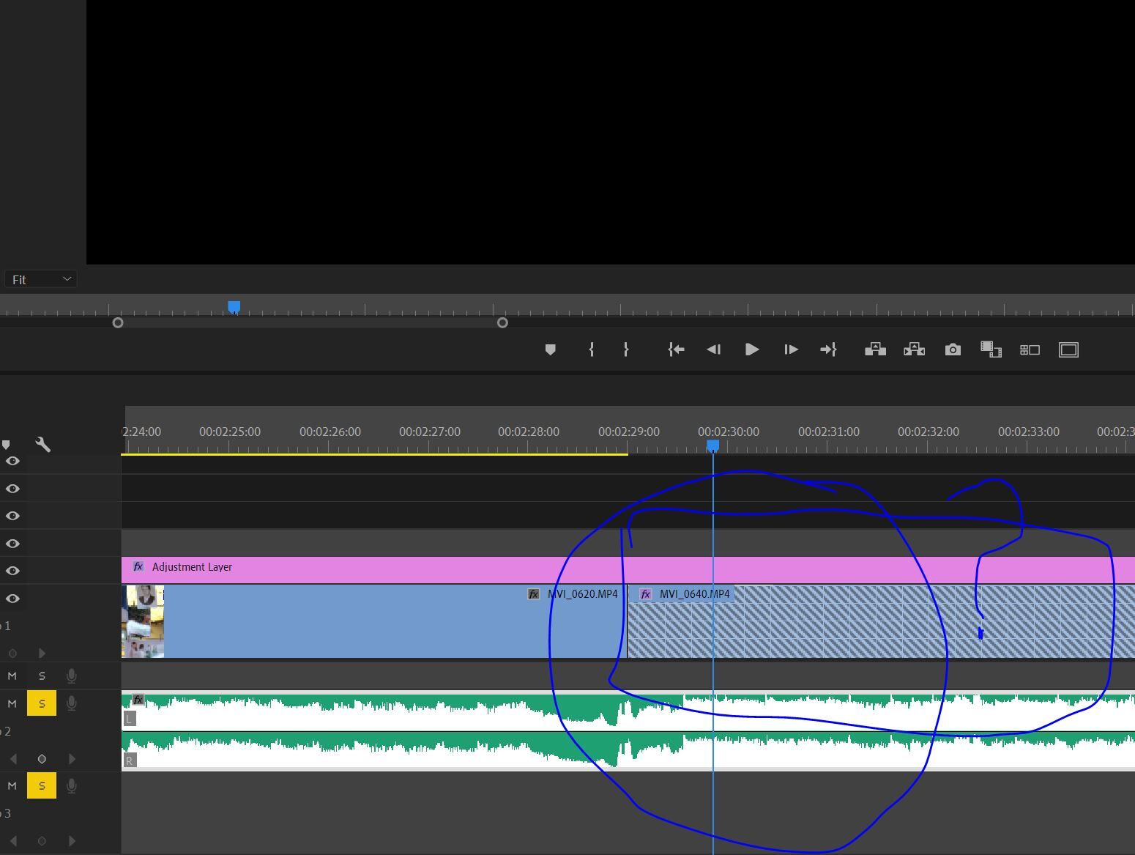Viewport: 1135px width, 855px height.
Task: Go to next keyframe on audio track 2
Action: 72,759
